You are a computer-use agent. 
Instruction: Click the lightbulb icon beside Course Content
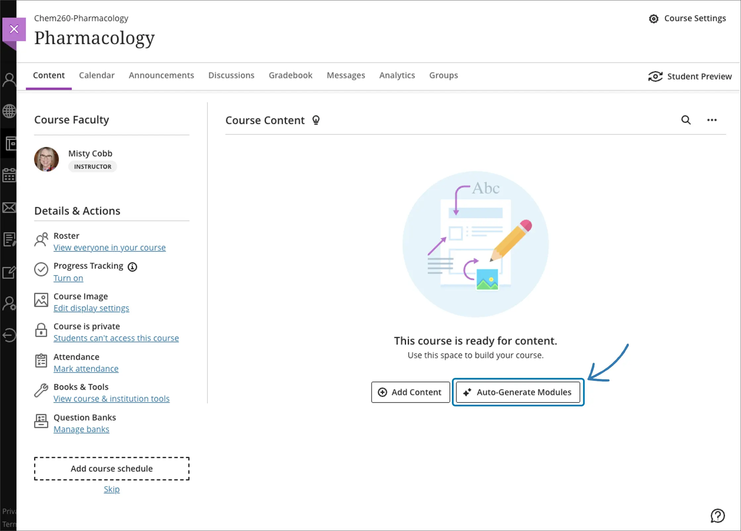point(316,120)
